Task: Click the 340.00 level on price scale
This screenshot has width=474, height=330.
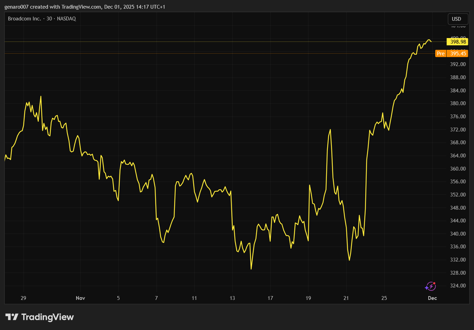Action: [x=458, y=234]
